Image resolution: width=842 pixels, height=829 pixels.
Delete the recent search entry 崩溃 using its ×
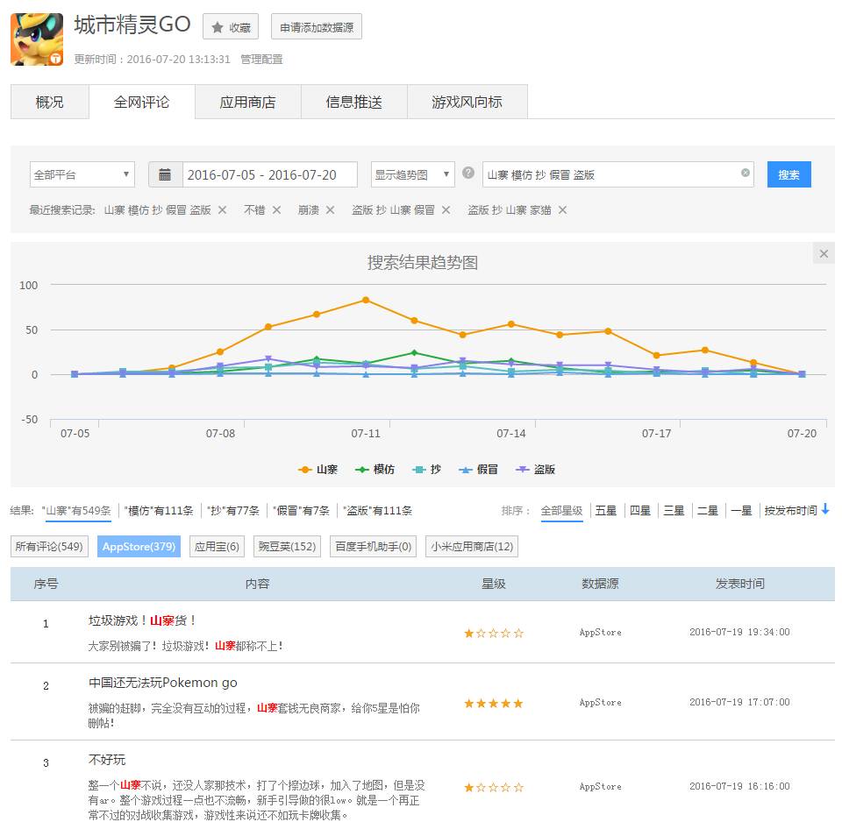click(332, 210)
